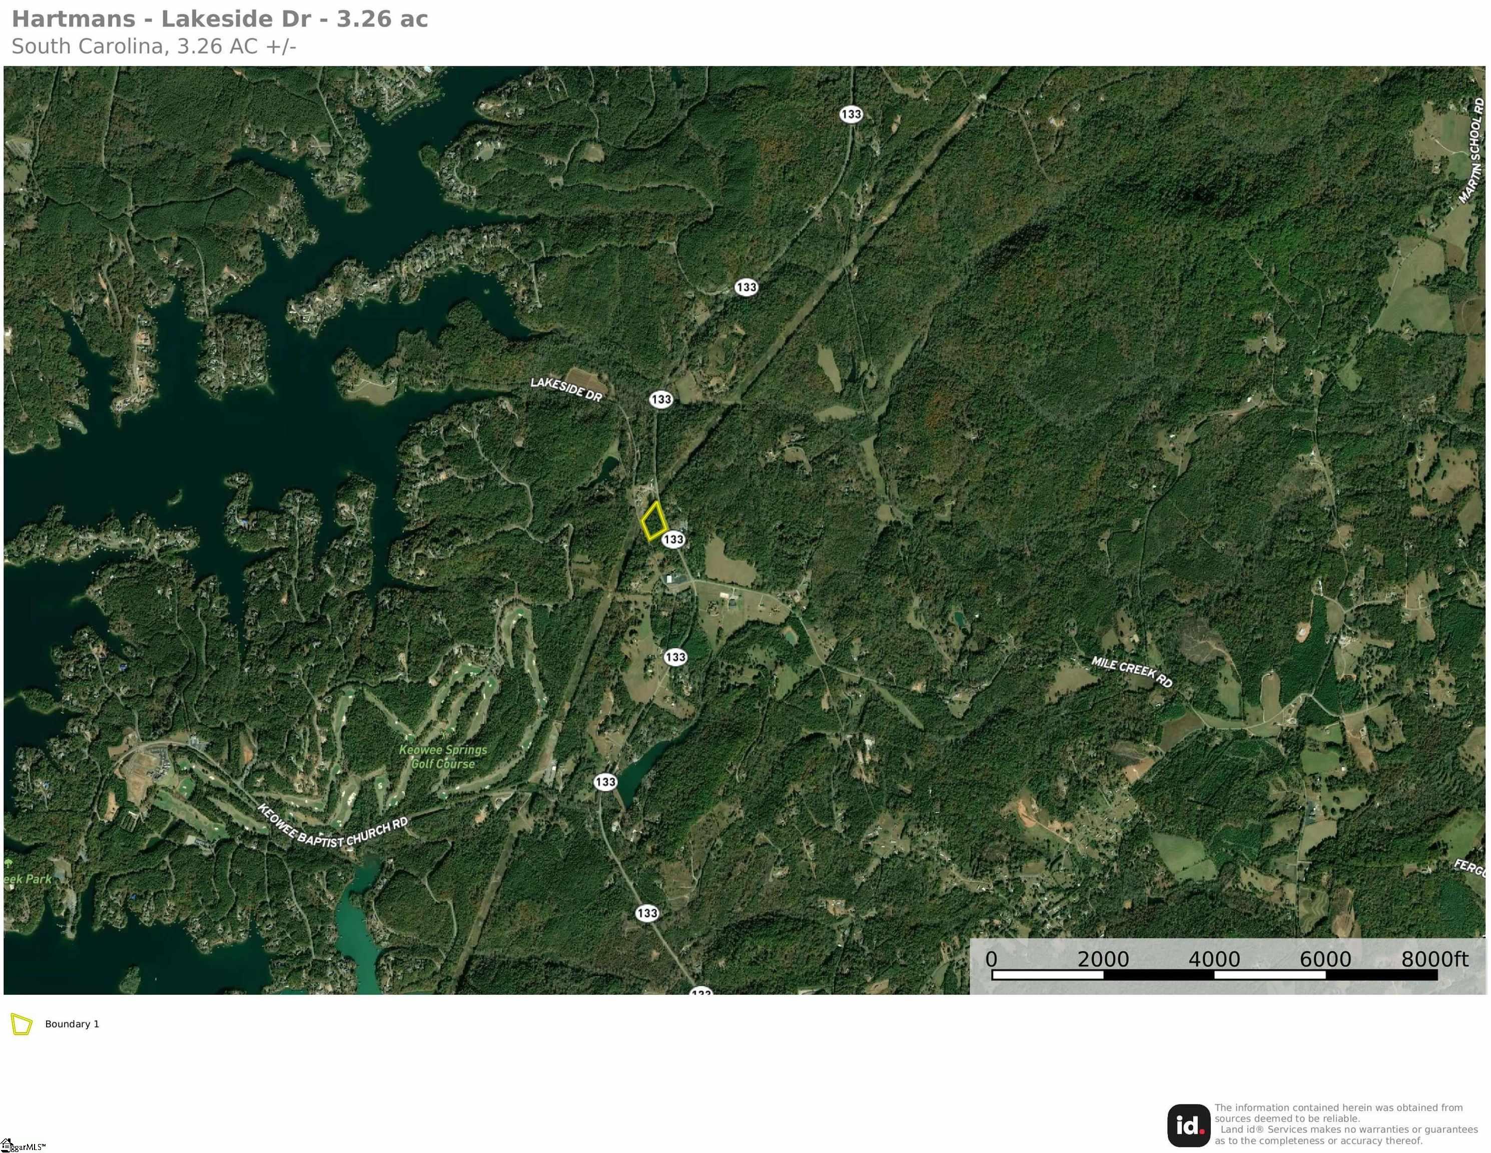Click the 133 shield next to small lake
Image resolution: width=1491 pixels, height=1153 pixels.
point(605,782)
